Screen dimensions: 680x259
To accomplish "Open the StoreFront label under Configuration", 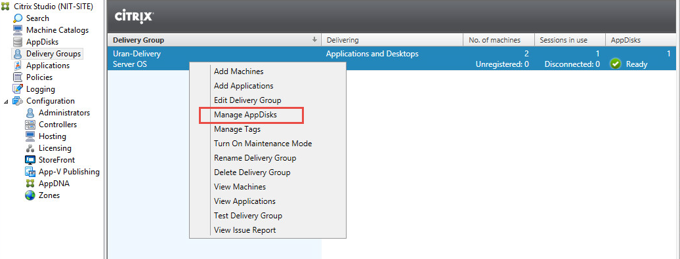I will click(57, 160).
